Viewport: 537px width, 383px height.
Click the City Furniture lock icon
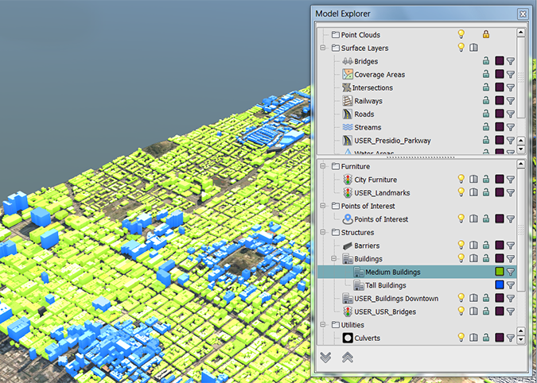pos(486,180)
